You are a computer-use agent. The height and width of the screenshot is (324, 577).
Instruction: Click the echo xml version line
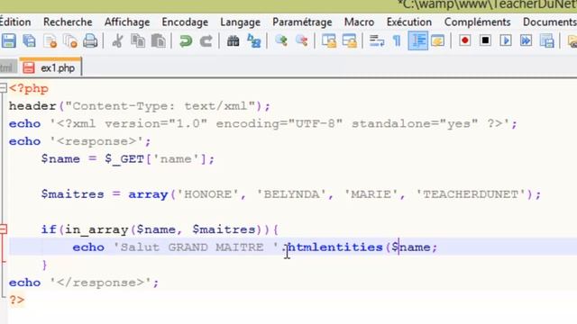tap(262, 124)
